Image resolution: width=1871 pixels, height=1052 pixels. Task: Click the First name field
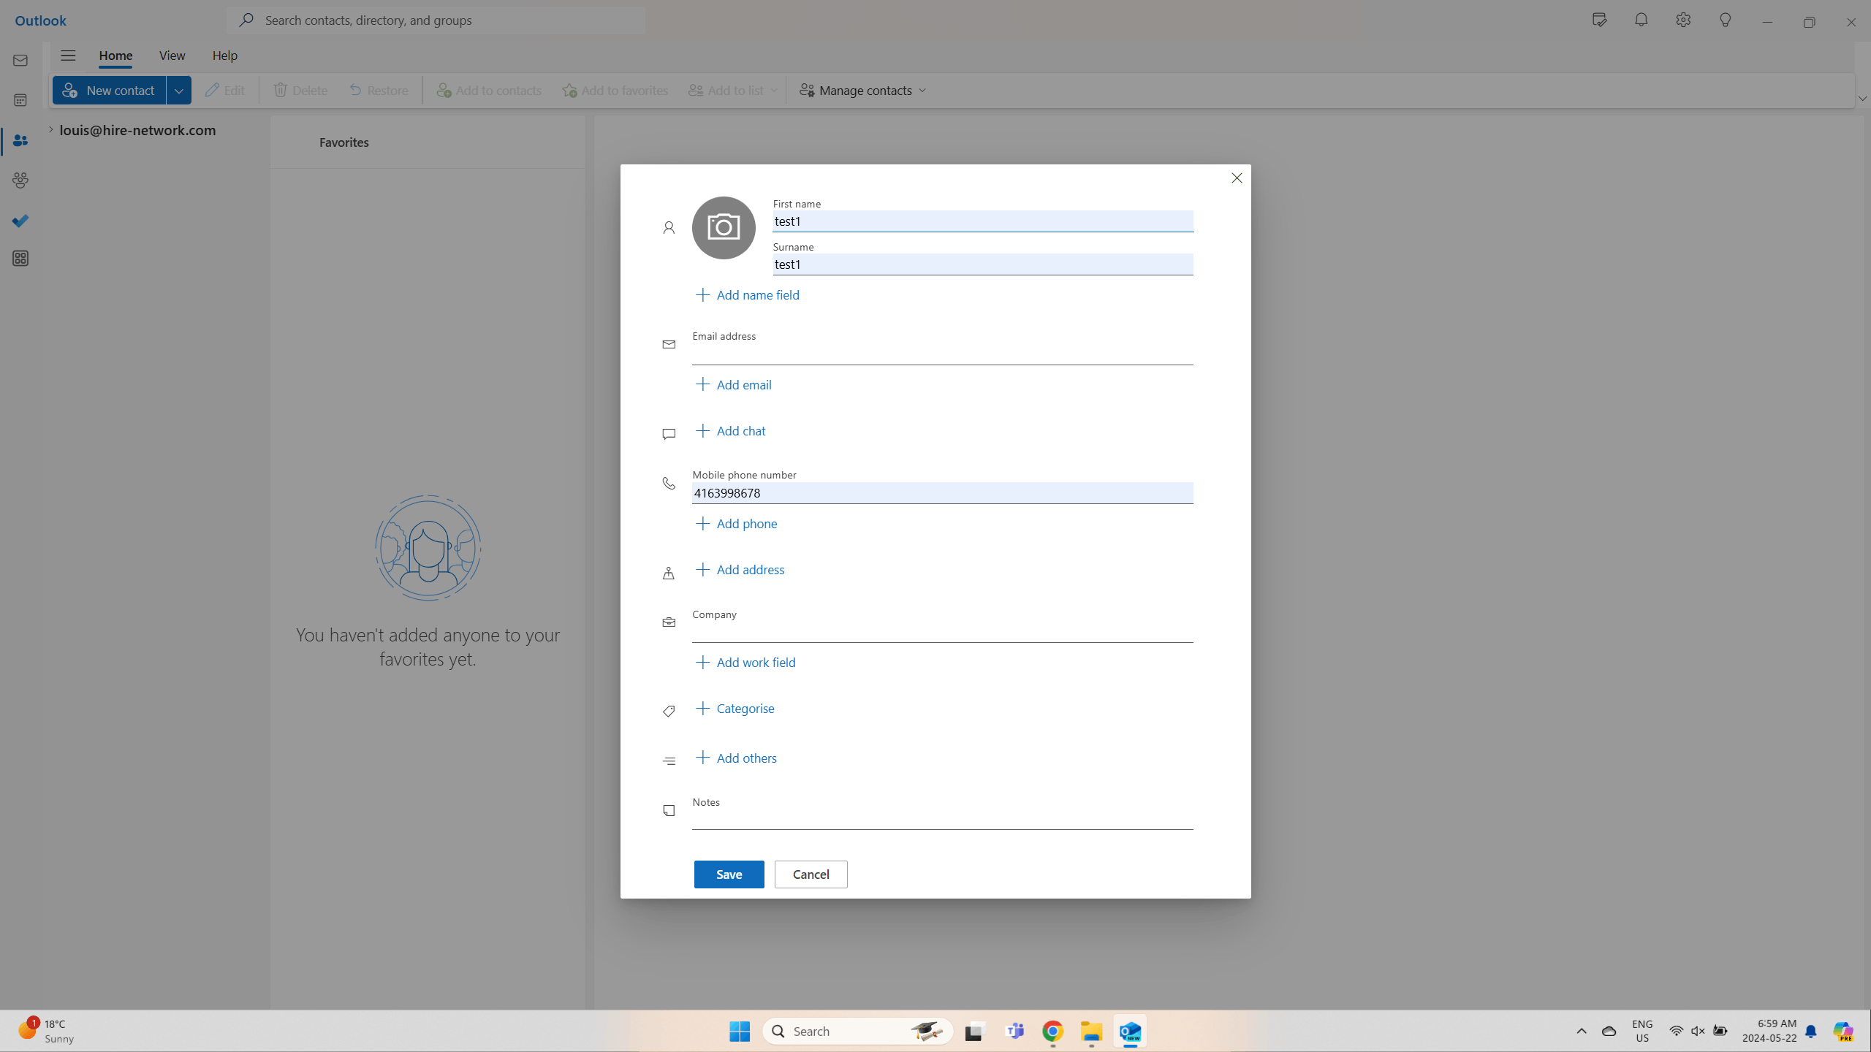click(982, 221)
